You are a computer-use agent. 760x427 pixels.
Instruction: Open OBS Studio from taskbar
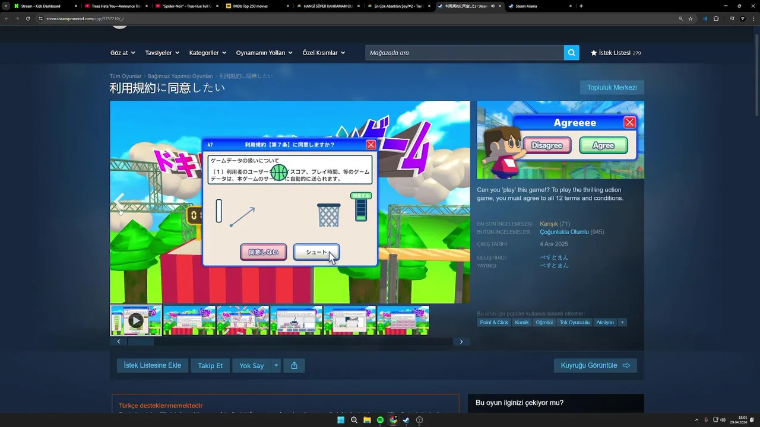[x=419, y=420]
